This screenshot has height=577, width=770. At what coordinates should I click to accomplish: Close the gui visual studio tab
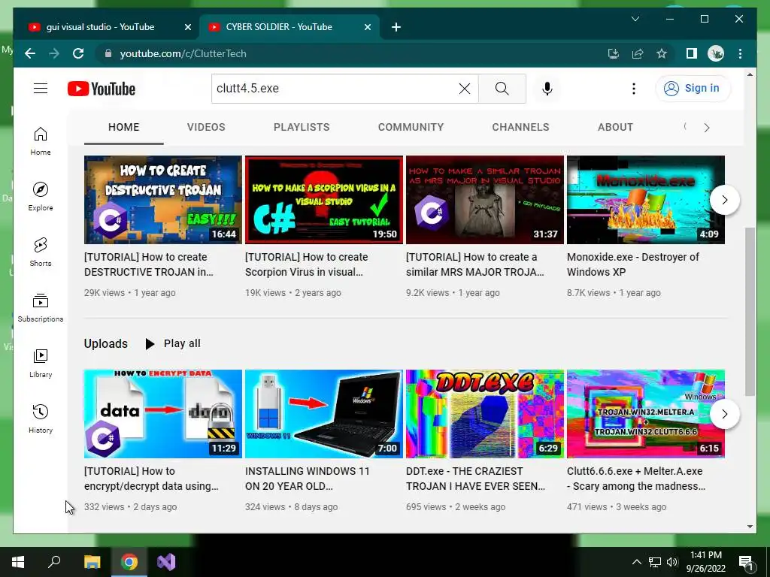coord(187,28)
